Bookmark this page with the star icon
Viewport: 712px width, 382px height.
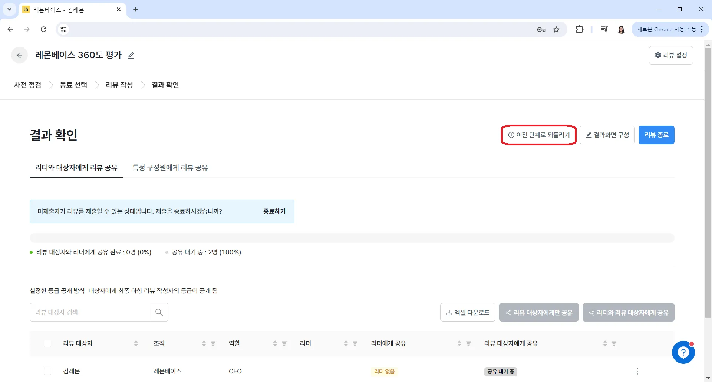(x=556, y=30)
